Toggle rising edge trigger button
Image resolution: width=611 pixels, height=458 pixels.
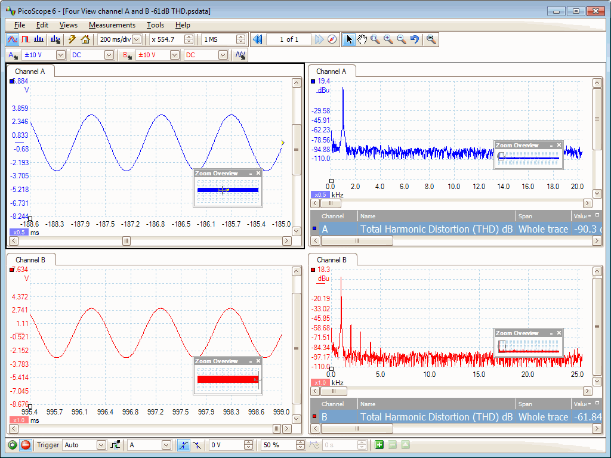183,445
